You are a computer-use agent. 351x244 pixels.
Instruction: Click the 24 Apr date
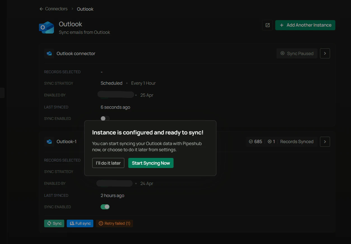point(147,184)
